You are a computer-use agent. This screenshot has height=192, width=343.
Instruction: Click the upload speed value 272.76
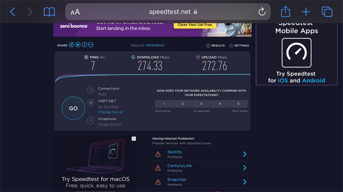click(x=215, y=66)
